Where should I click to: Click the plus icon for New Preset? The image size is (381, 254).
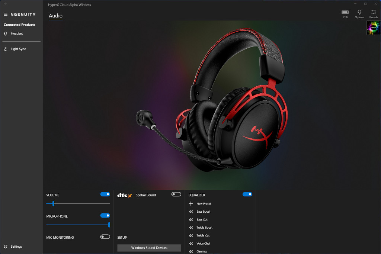pos(191,203)
